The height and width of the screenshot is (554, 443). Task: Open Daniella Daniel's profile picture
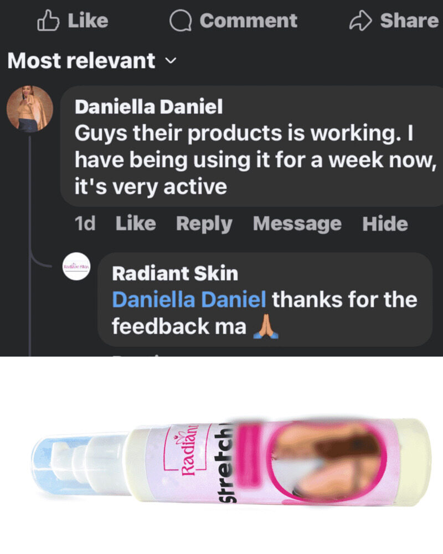30,109
